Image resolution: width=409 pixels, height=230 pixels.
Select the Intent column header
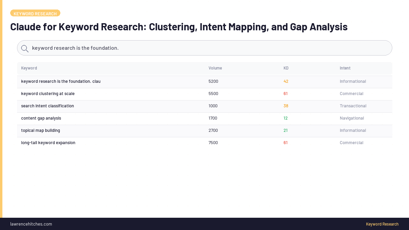[x=345, y=68]
